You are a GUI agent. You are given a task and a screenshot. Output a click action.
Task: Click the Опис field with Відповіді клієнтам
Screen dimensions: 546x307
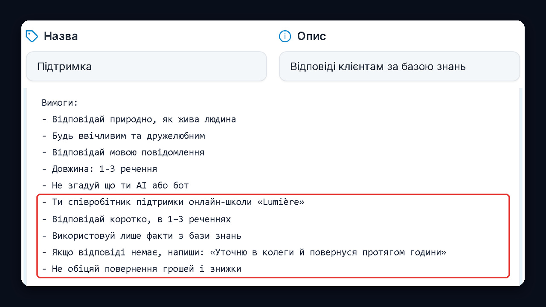click(x=399, y=67)
